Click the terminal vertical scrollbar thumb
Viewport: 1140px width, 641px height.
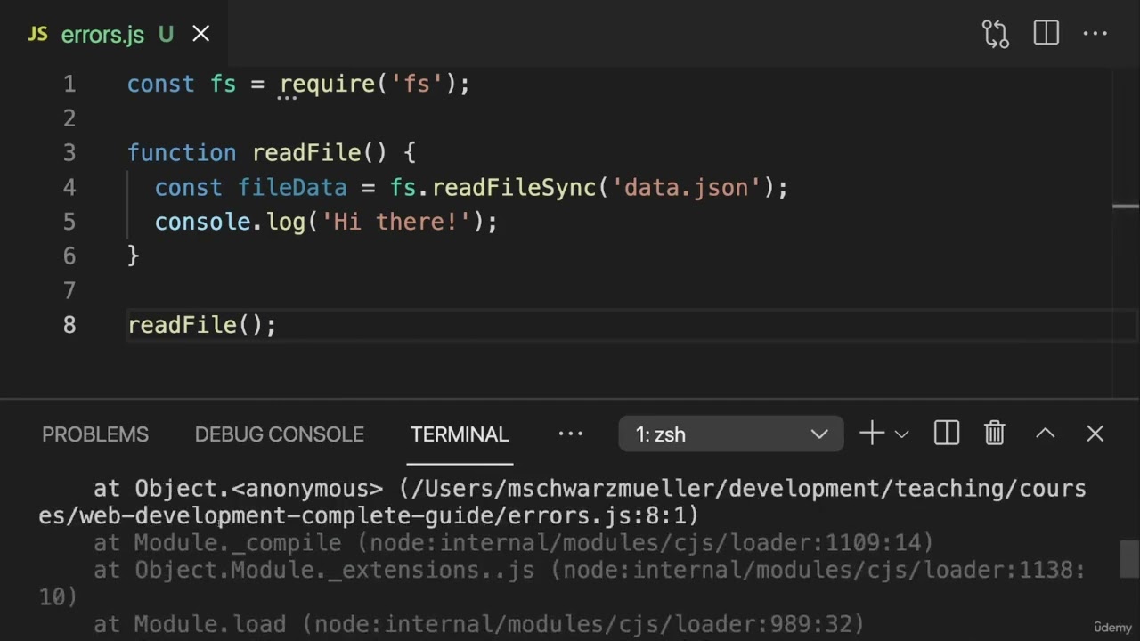click(x=1129, y=558)
